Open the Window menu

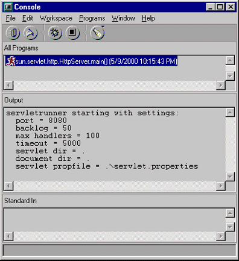(x=123, y=18)
